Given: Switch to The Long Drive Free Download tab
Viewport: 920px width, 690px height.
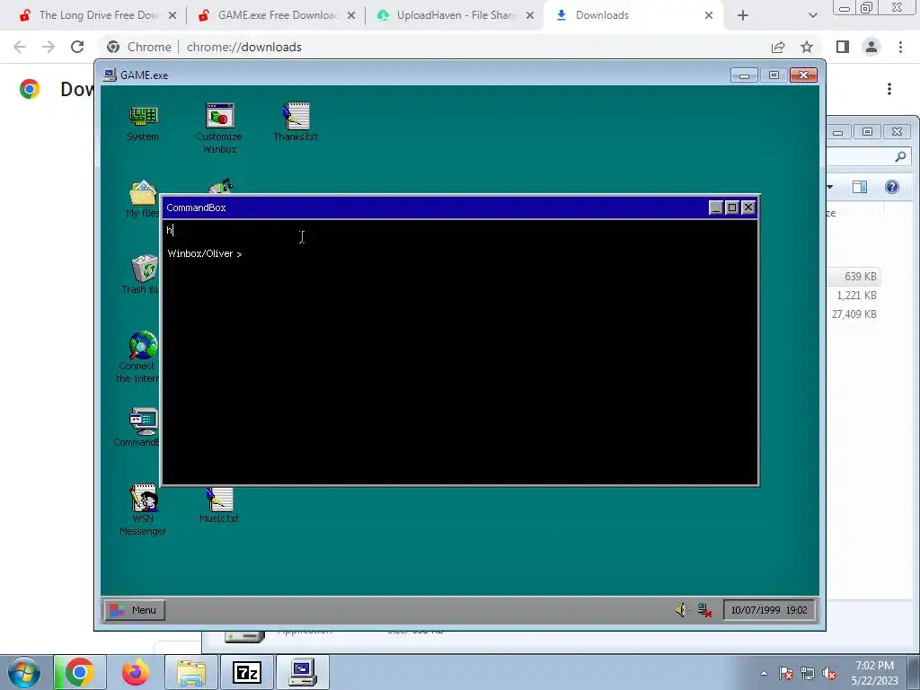Looking at the screenshot, I should pos(97,15).
